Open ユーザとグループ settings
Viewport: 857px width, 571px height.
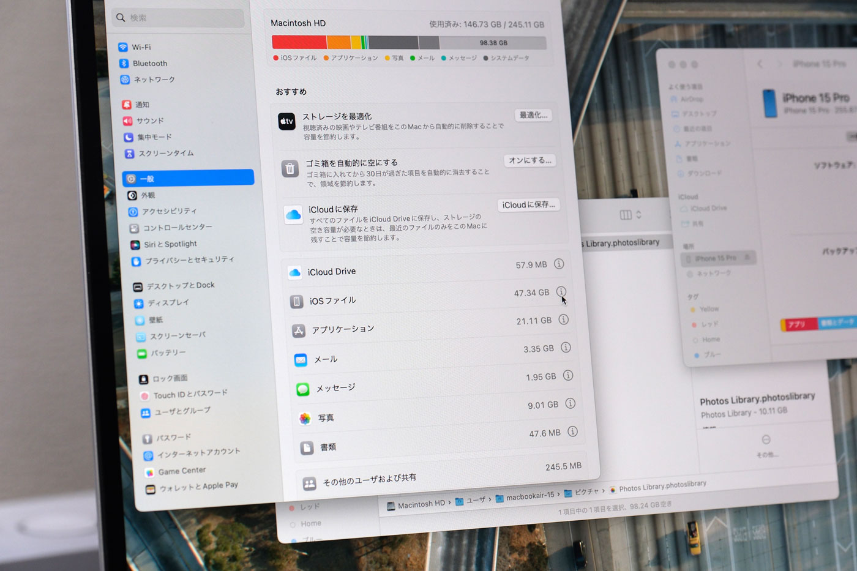tap(176, 412)
